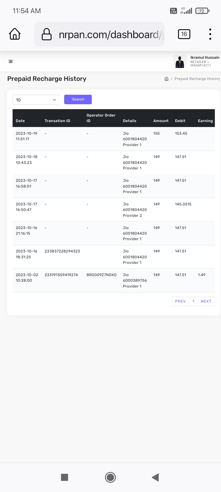Click the user profile avatar picture
Image resolution: width=221 pixels, height=492 pixels.
pos(180,61)
